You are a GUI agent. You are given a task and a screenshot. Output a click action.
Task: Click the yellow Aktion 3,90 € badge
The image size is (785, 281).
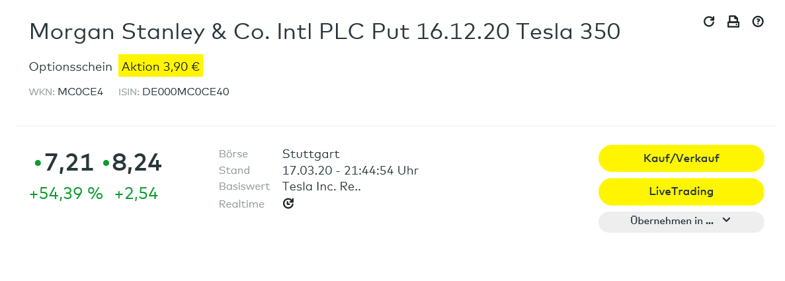pos(161,67)
